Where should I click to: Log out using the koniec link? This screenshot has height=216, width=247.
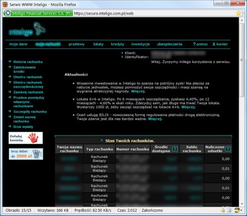(x=220, y=44)
